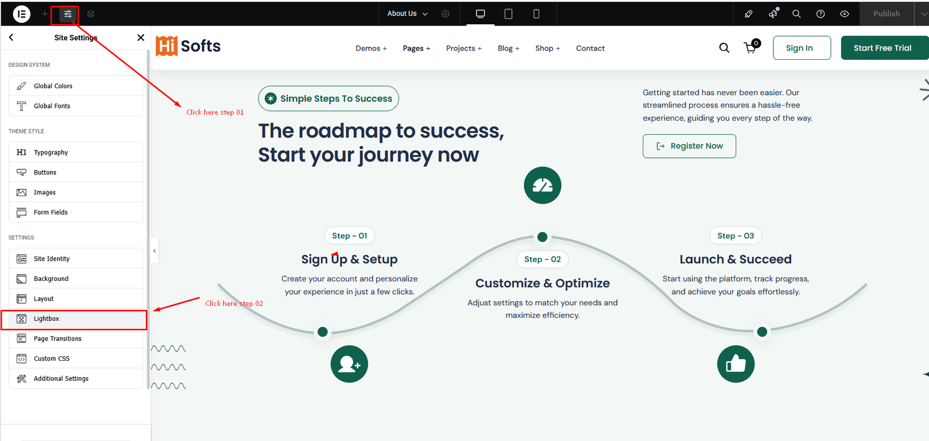Image resolution: width=929 pixels, height=441 pixels.
Task: Expand publish options arrow
Action: [923, 14]
